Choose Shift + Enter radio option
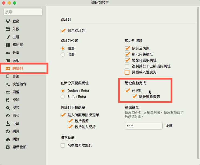 [x=63, y=97]
